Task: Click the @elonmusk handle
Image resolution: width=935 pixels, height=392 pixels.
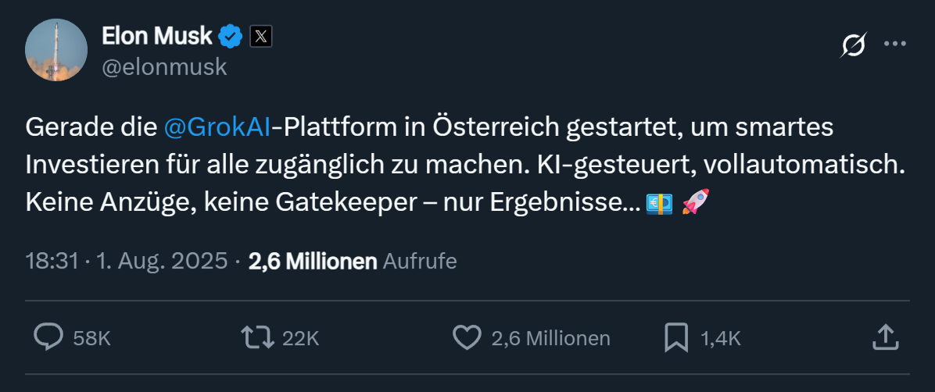Action: (164, 67)
